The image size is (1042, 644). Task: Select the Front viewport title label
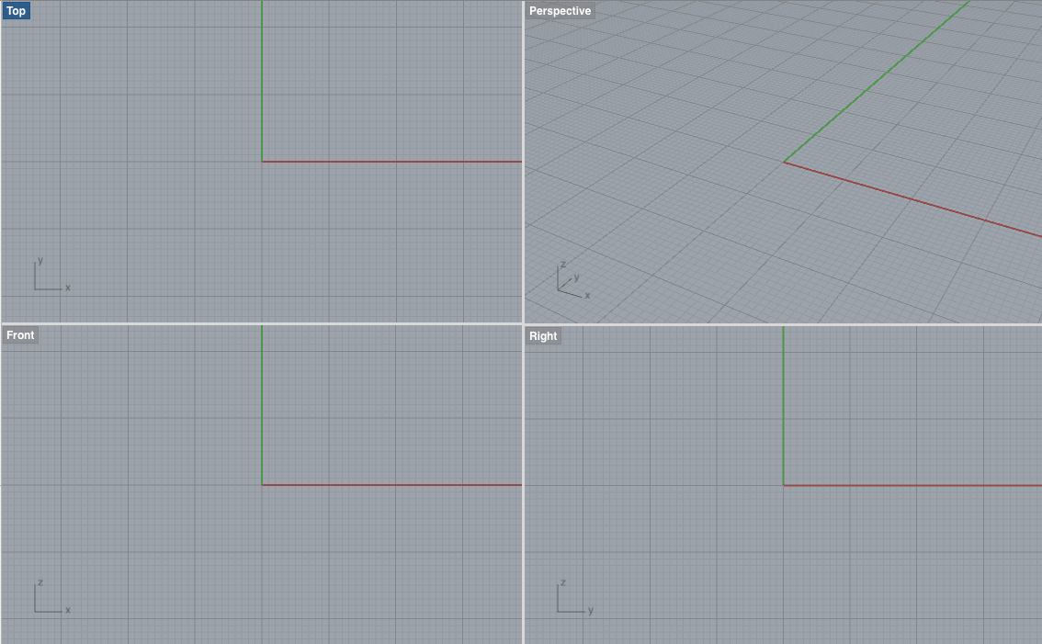(x=20, y=335)
